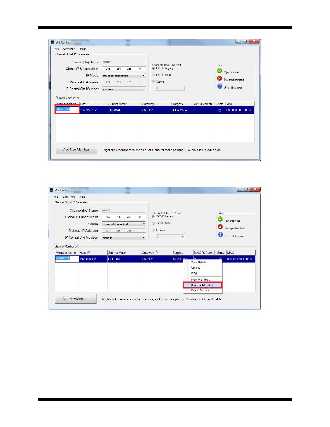Click the blue State Unknown icon in upper window
The height and width of the screenshot is (427, 330).
pos(219,86)
